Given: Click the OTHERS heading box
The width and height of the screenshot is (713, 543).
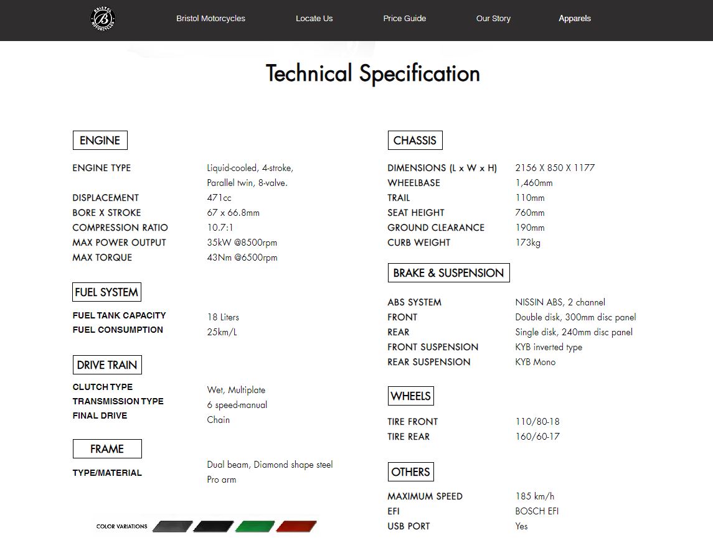Looking at the screenshot, I should coord(410,471).
